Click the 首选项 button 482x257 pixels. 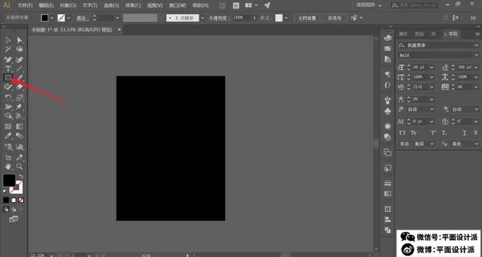(335, 18)
